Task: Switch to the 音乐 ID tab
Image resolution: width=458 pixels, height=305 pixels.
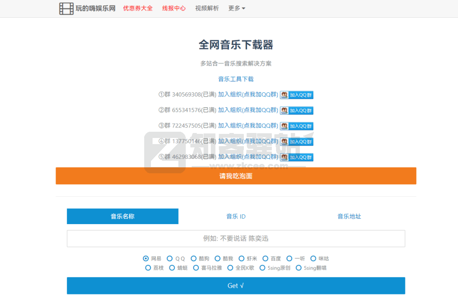Action: [236, 216]
